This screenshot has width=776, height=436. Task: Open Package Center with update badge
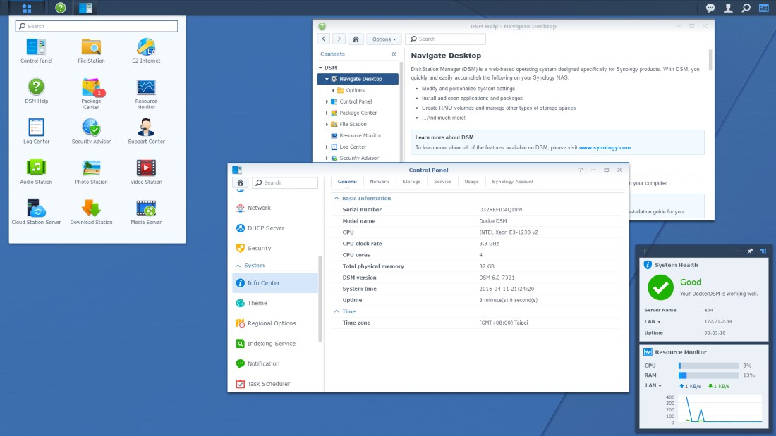91,94
